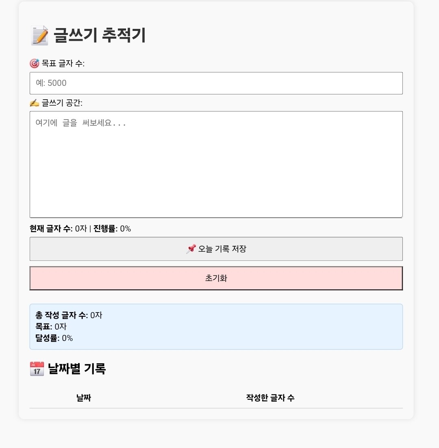
Task: Click the 달성률 0% summary line
Action: 54,338
